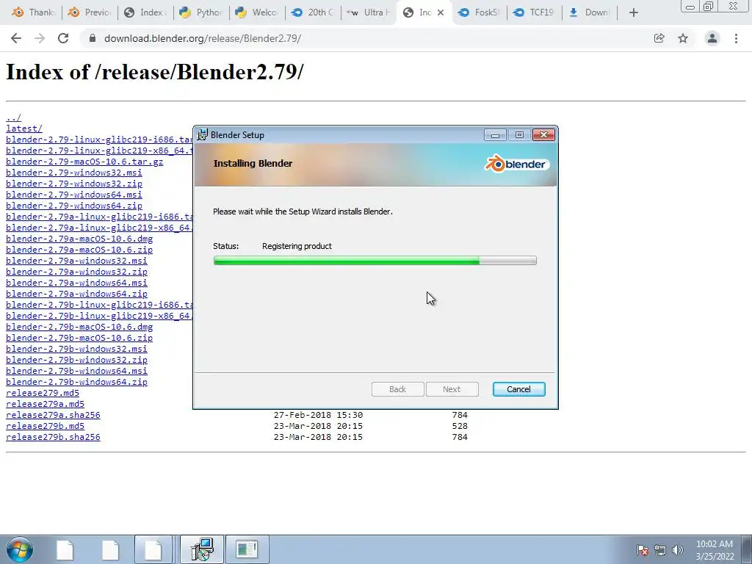Image resolution: width=752 pixels, height=564 pixels.
Task: Open the green-window program icon in taskbar
Action: [x=247, y=549]
